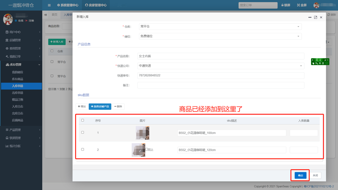Open 我的储位 in sidebar
338x190 pixels.
point(17,72)
